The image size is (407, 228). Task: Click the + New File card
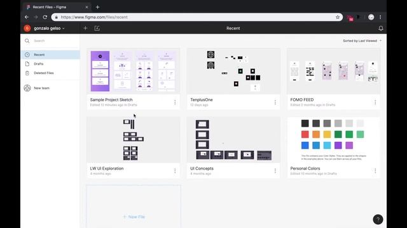coord(134,206)
